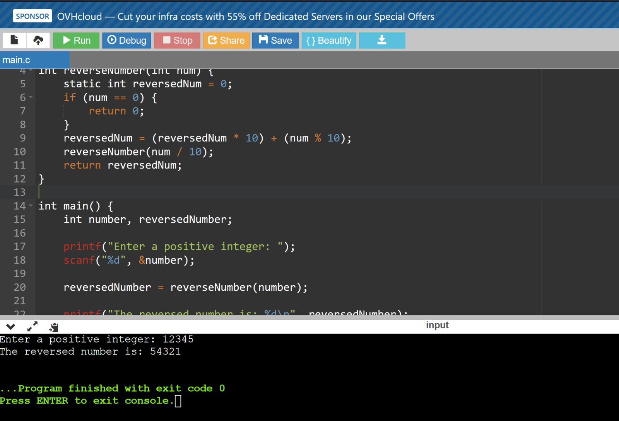Run the program with the Run button
The image size is (619, 421).
pos(76,40)
